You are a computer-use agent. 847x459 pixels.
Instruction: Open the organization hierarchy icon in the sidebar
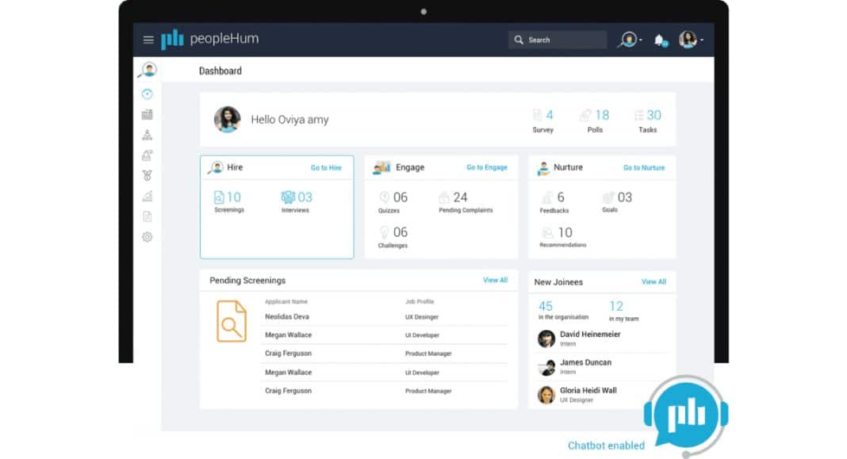point(148,134)
